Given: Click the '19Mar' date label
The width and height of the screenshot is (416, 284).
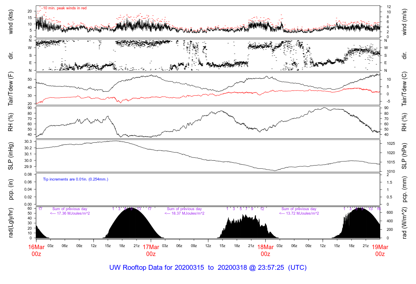Looking at the screenshot, I should (380, 247).
